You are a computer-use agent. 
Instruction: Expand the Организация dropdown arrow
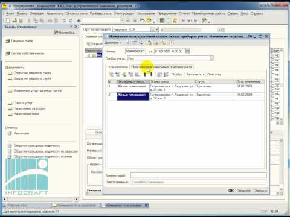(157, 30)
